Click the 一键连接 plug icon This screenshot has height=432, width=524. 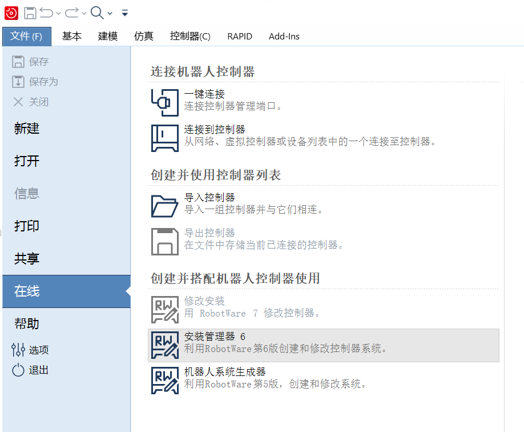tap(165, 102)
